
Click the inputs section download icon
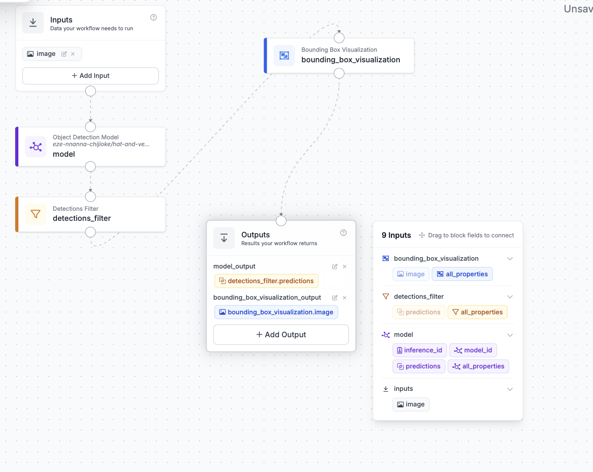pos(386,389)
